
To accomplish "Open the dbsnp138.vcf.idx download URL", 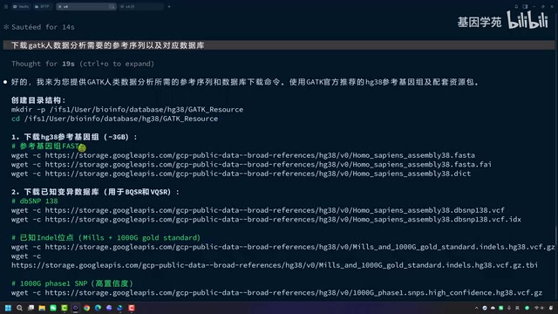I will [x=282, y=219].
